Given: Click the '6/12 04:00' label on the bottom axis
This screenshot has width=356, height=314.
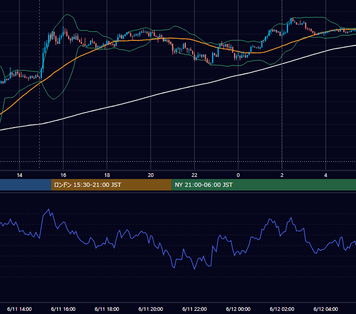Looking at the screenshot, I should (326, 309).
